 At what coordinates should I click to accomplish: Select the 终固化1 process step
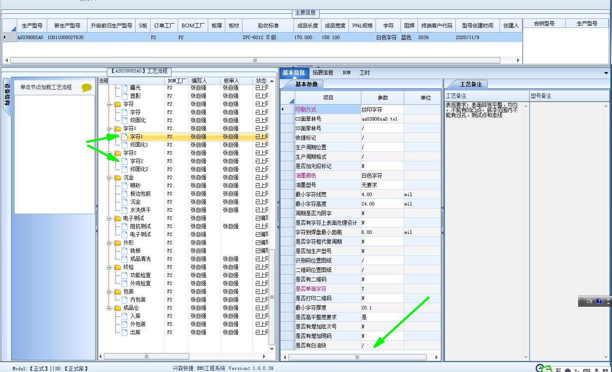click(139, 145)
